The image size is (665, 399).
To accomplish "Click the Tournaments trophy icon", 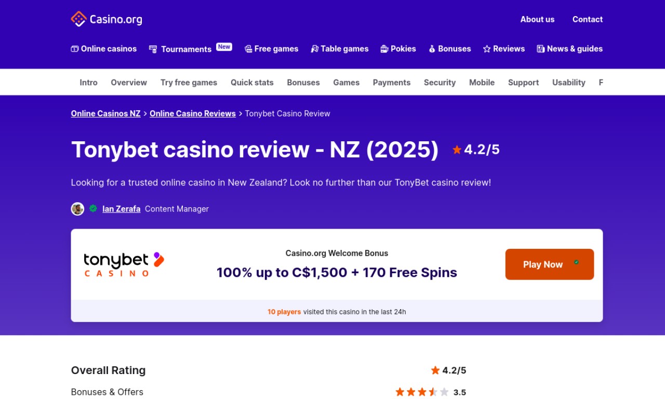I will (153, 49).
